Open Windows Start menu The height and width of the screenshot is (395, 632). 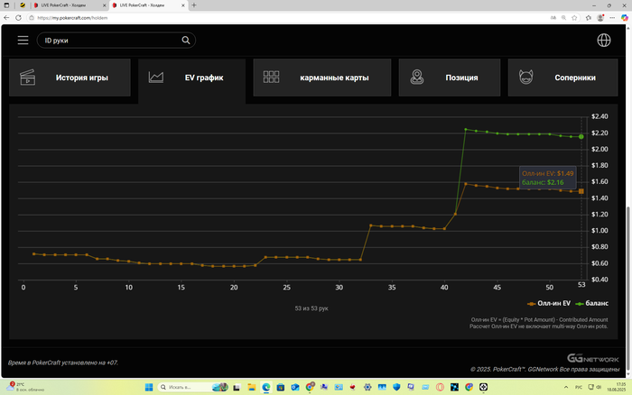pos(149,387)
